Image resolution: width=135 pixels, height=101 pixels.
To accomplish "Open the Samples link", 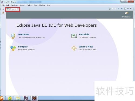I will pyautogui.click(x=23, y=47).
